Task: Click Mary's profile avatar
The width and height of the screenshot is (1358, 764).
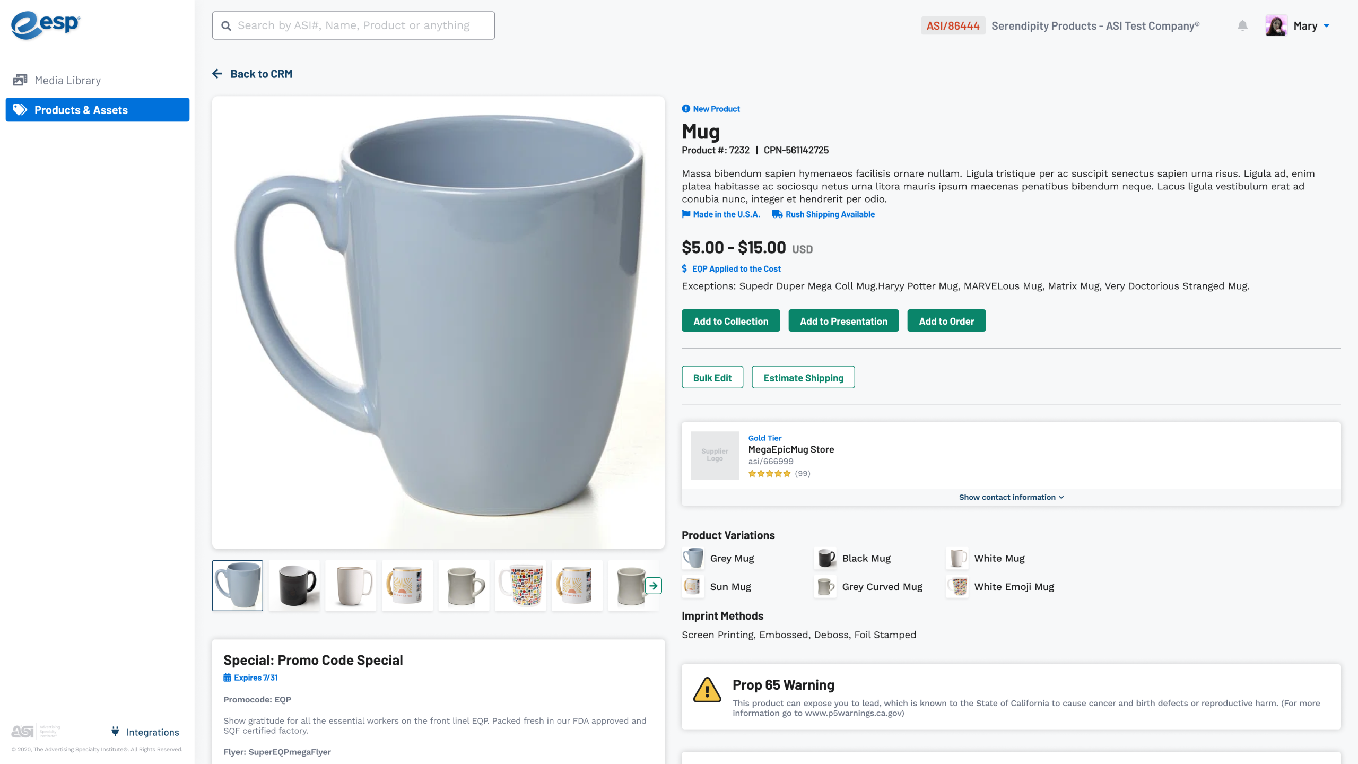Action: (x=1276, y=25)
